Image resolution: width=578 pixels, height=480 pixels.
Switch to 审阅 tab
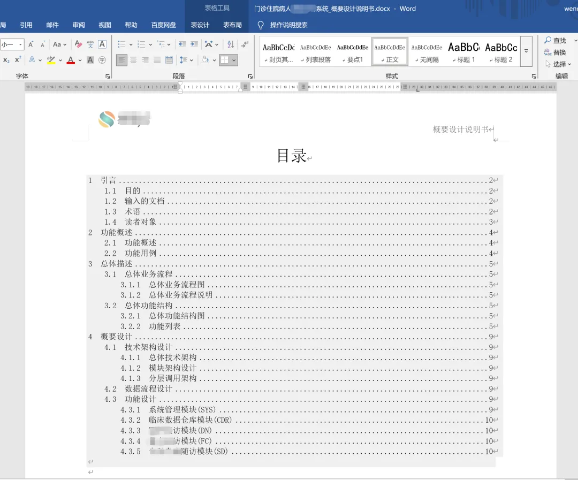[x=79, y=25]
